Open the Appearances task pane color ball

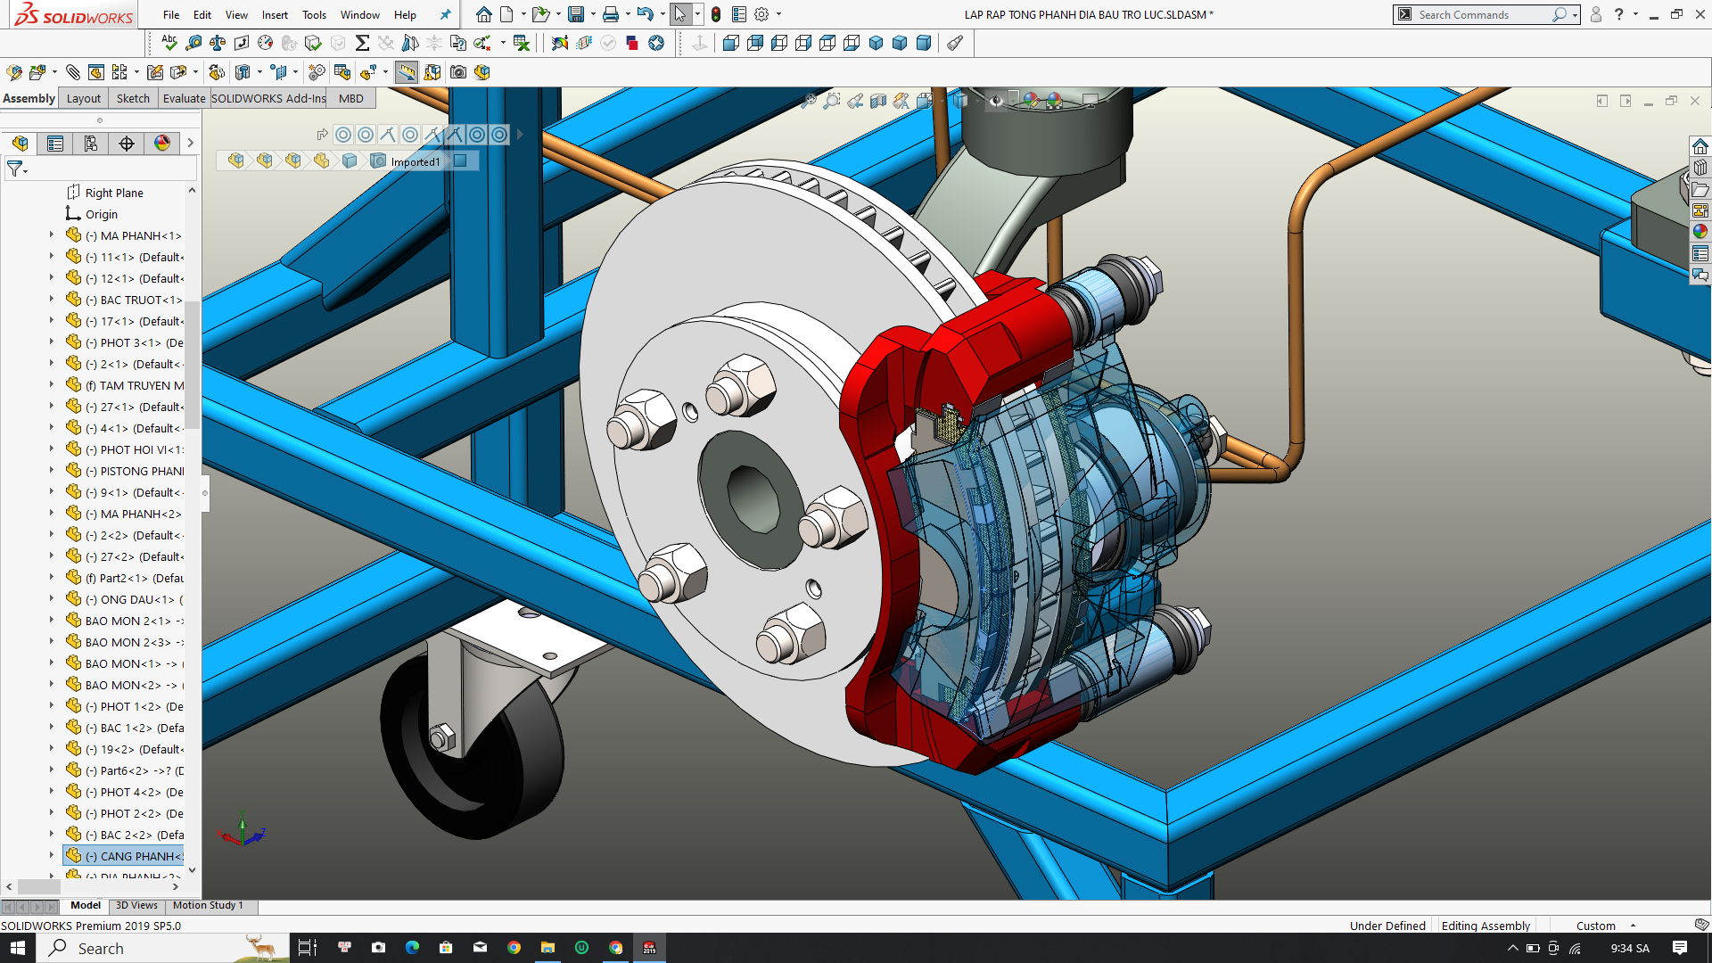click(1700, 232)
